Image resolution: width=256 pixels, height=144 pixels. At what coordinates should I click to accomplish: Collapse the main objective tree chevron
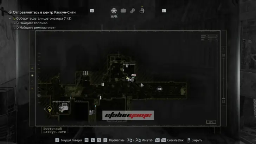[10, 18]
